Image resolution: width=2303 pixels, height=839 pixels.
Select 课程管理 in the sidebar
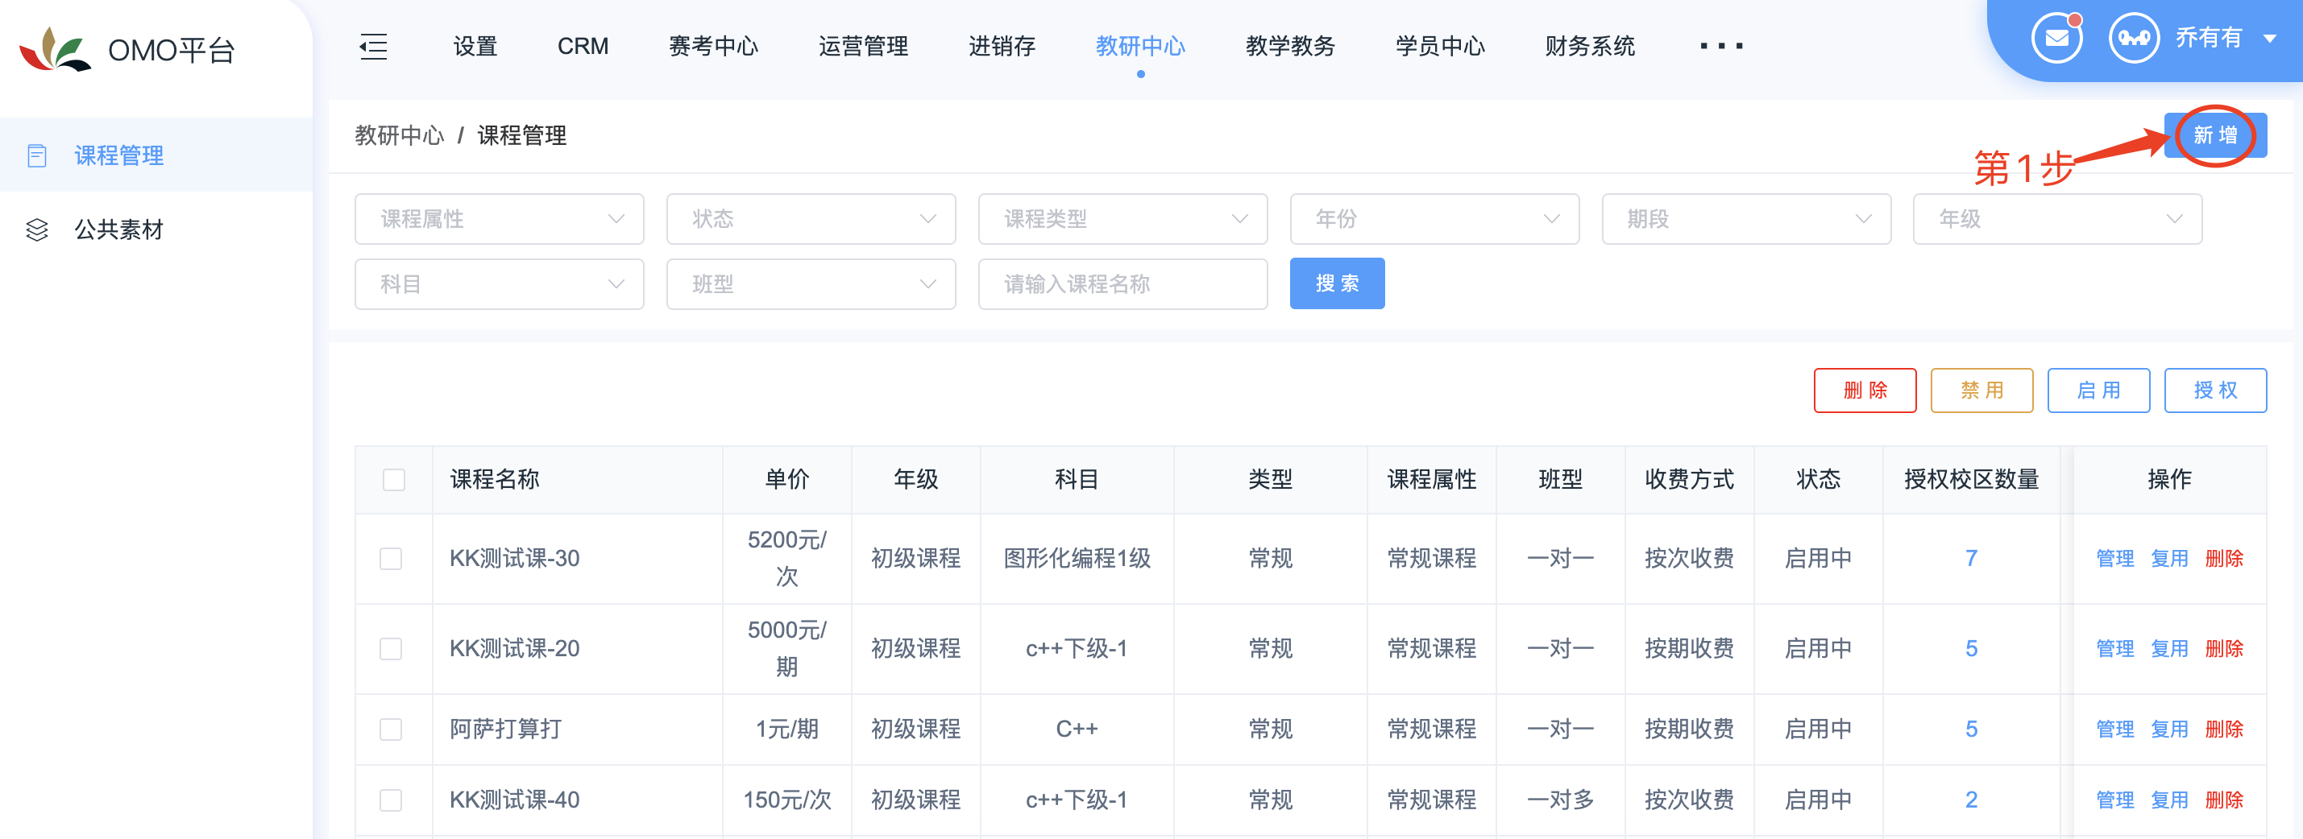[x=156, y=155]
